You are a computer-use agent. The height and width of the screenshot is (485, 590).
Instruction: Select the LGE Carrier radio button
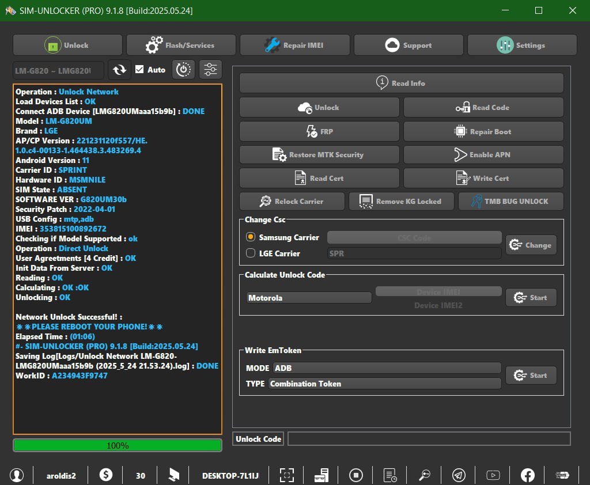point(251,253)
